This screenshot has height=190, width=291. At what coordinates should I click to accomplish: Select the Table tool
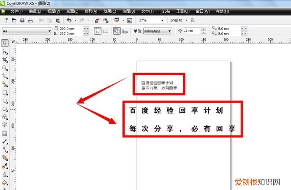(x=5, y=133)
